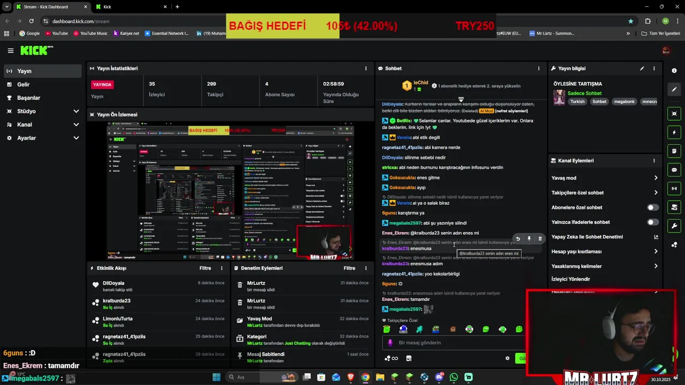685x385 pixels.
Task: Click the reply icon on the hovered chat message
Action: click(517, 239)
